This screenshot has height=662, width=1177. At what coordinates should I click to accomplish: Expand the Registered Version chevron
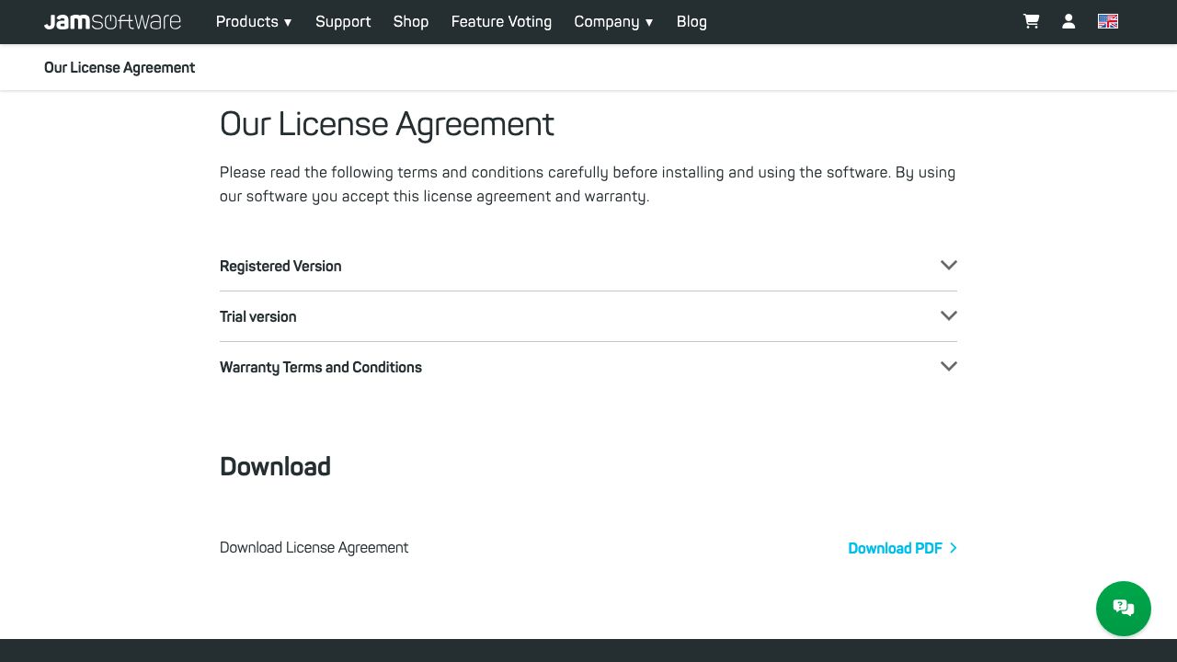click(949, 265)
